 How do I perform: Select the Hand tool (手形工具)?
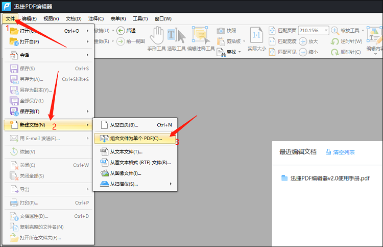coord(157,39)
